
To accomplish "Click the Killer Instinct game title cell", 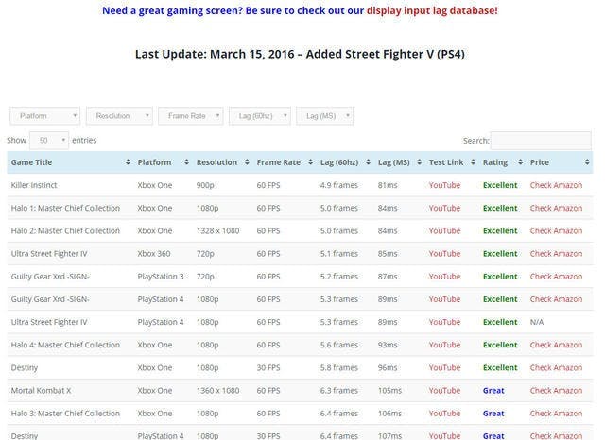I will [x=34, y=185].
